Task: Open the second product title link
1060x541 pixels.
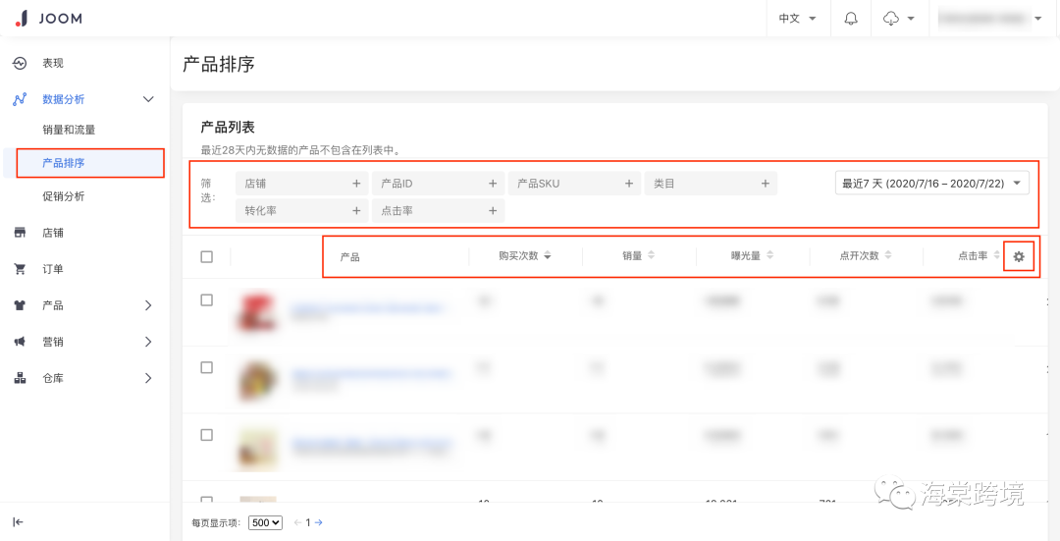Action: coord(370,373)
